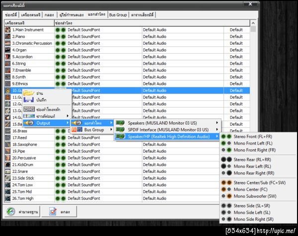Viewport: 298px width, 236px height.
Task: Click the ค่ามาตรฐาน default button
Action: tap(22, 212)
